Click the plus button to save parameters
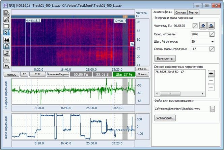The image size is (224, 150). (x=211, y=73)
